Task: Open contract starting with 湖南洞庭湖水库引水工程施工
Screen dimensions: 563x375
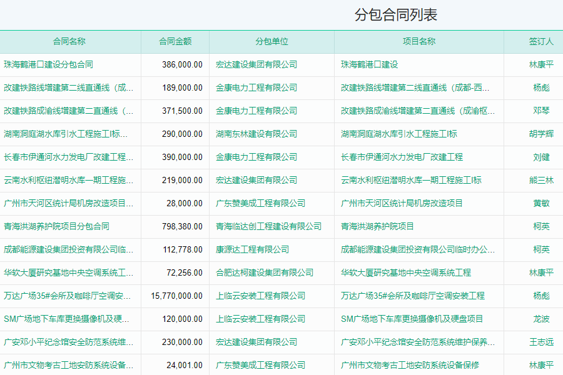Action: [65, 134]
